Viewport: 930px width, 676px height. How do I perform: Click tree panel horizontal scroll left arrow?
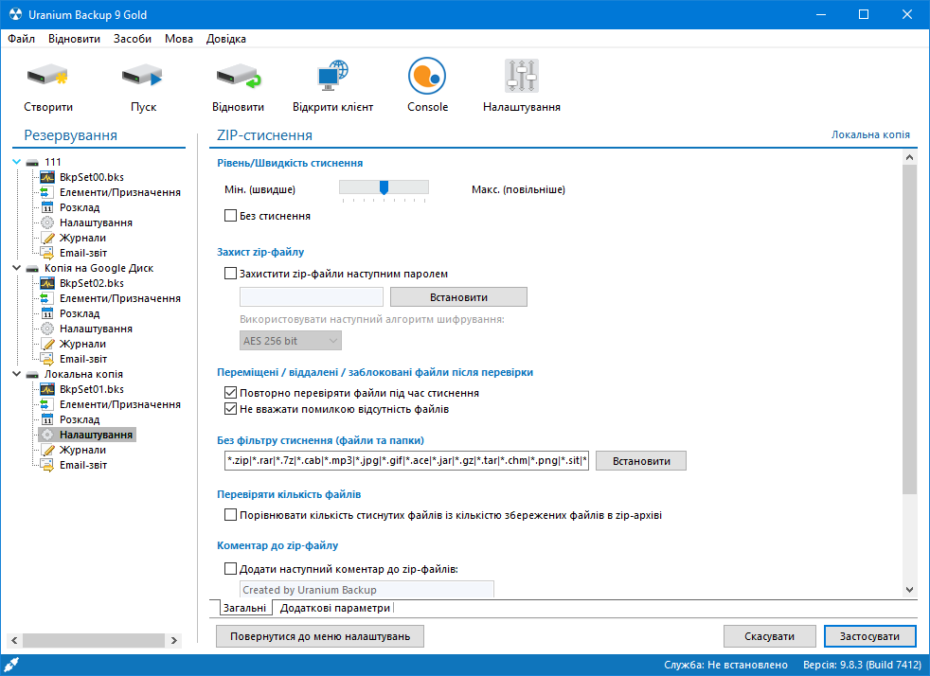pyautogui.click(x=15, y=640)
